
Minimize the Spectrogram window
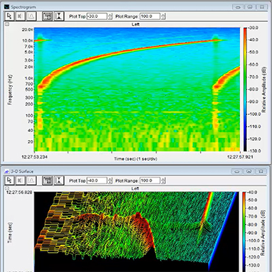click(x=238, y=7)
